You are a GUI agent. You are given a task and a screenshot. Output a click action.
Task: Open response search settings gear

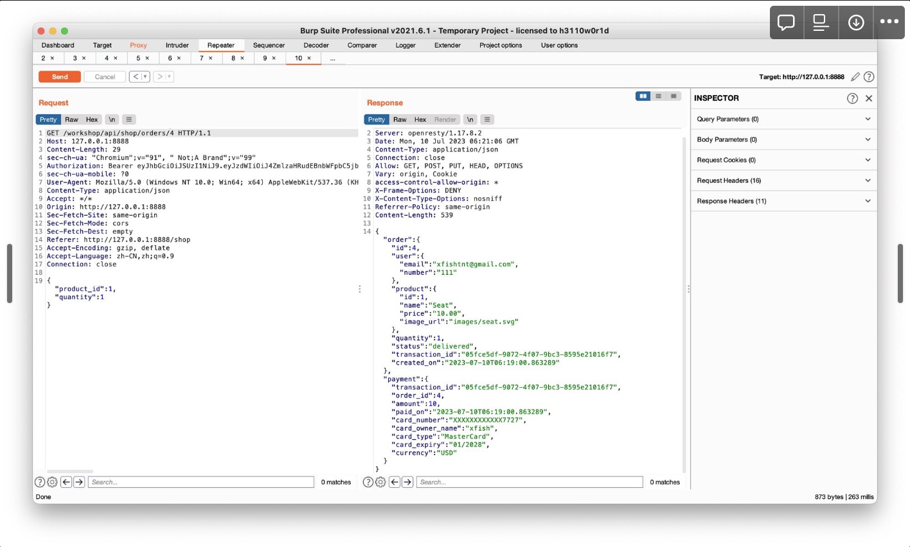[380, 482]
